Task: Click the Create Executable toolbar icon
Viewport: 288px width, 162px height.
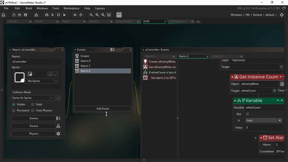Action: [x=36, y=15]
